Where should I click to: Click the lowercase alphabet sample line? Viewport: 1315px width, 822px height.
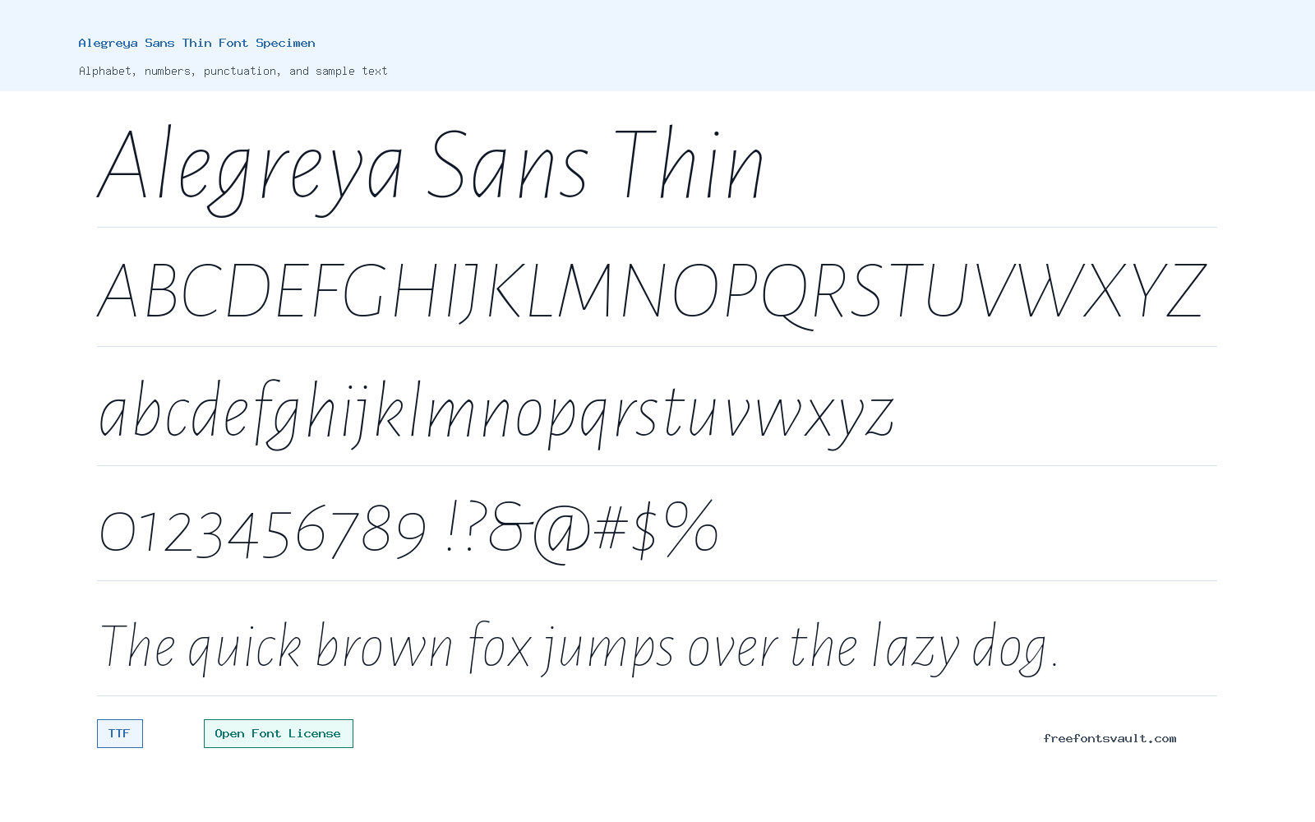(x=496, y=413)
